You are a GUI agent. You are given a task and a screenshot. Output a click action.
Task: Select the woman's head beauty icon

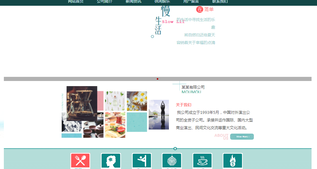point(111,161)
